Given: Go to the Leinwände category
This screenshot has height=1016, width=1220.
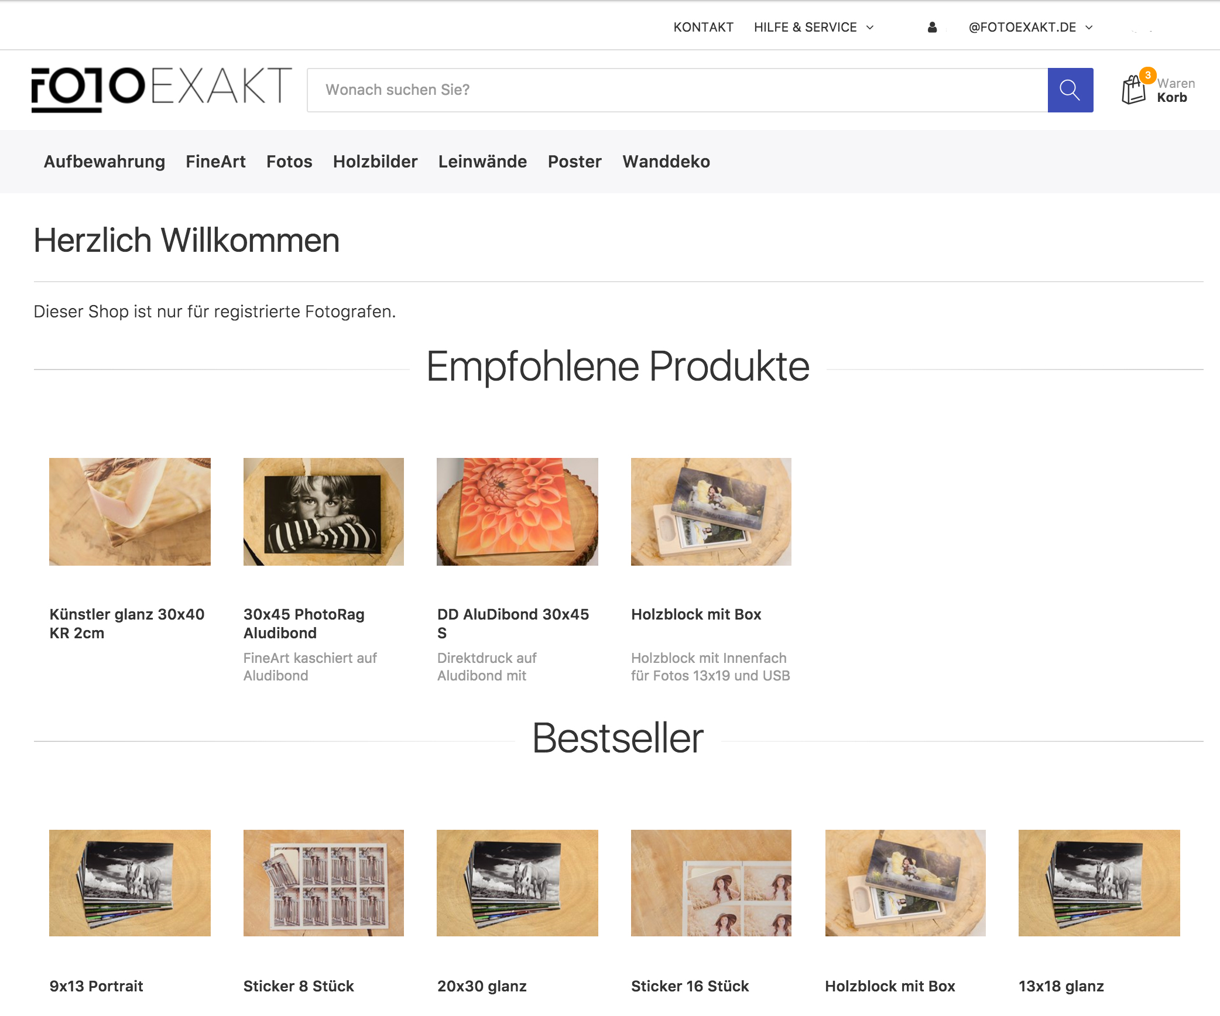Looking at the screenshot, I should click(x=482, y=162).
